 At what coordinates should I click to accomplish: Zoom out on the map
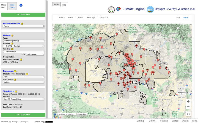click(x=188, y=106)
